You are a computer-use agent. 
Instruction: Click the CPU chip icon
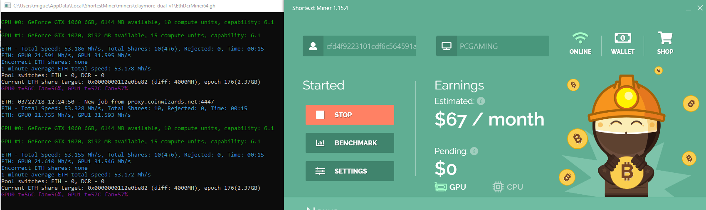tap(498, 187)
